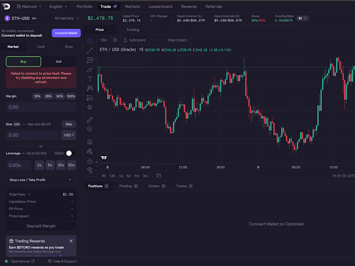Open Help & Support chat
This screenshot has width=355, height=266.
63,261
